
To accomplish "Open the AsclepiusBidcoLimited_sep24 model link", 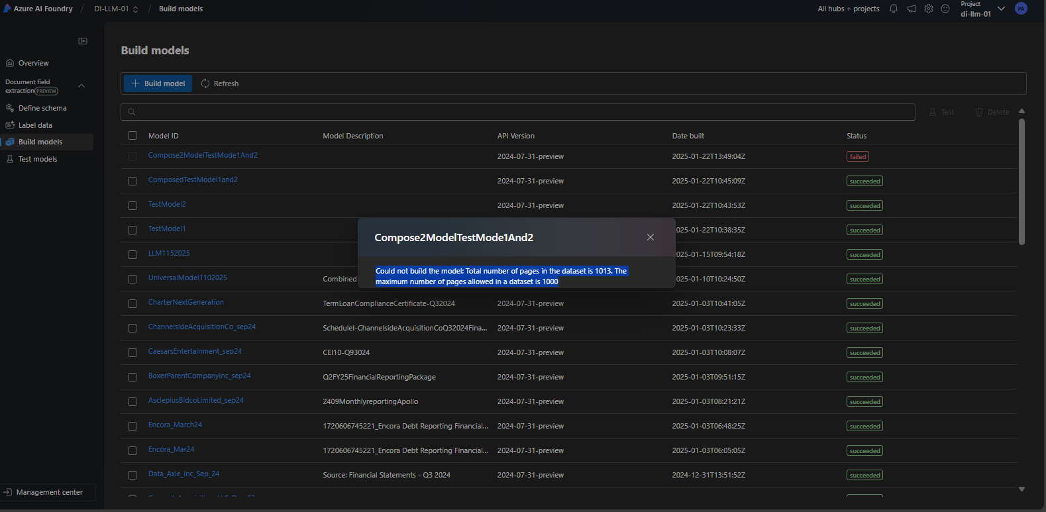I will 196,400.
